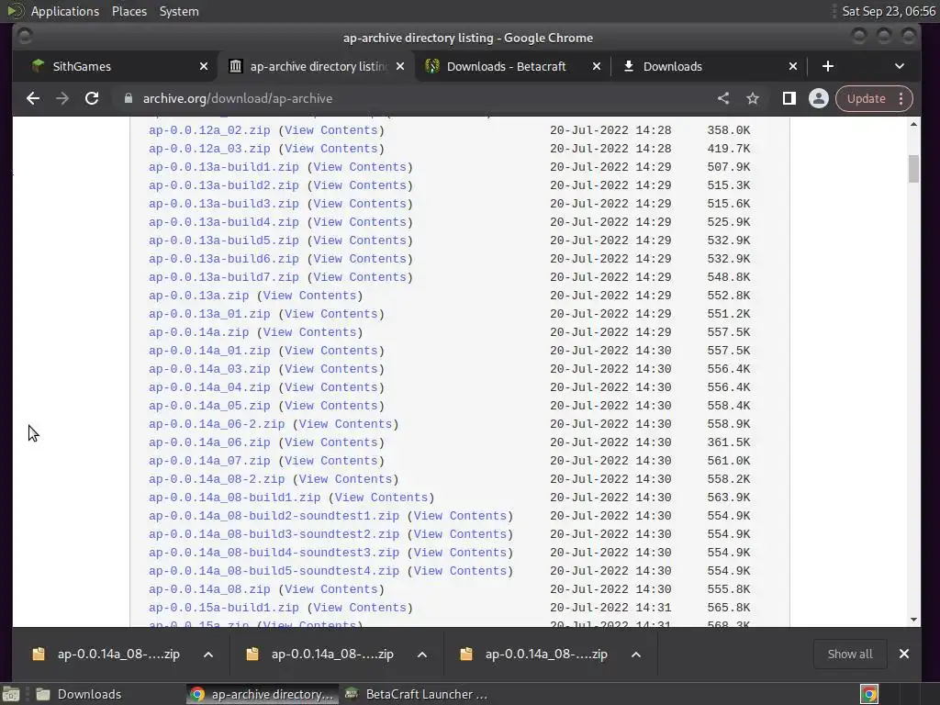Show desktop icon in bottom panel
940x705 pixels.
11,694
